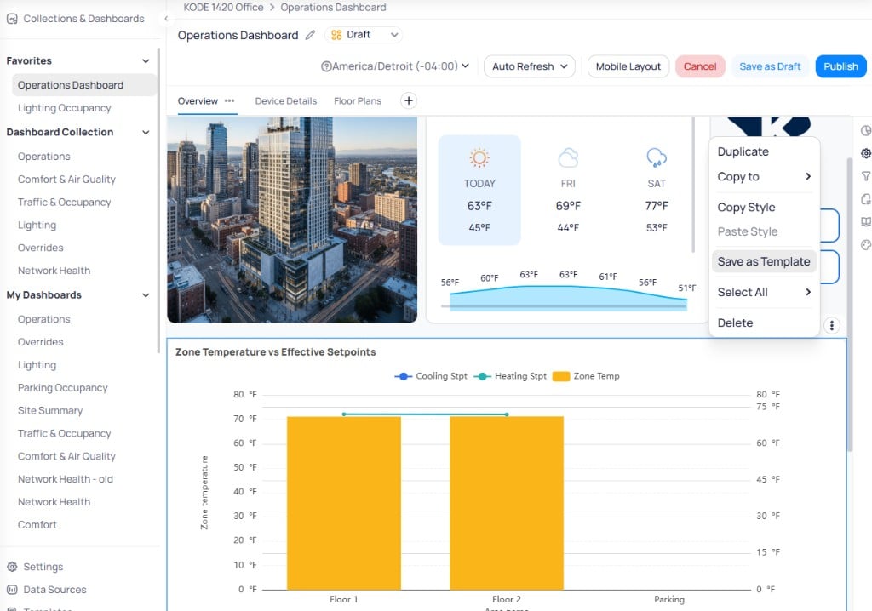Click the sidebar vertical scrollbar
This screenshot has height=611, width=872.
pos(159,200)
